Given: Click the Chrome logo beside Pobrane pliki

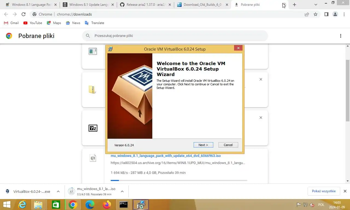Looking at the screenshot, I should click(x=9, y=36).
